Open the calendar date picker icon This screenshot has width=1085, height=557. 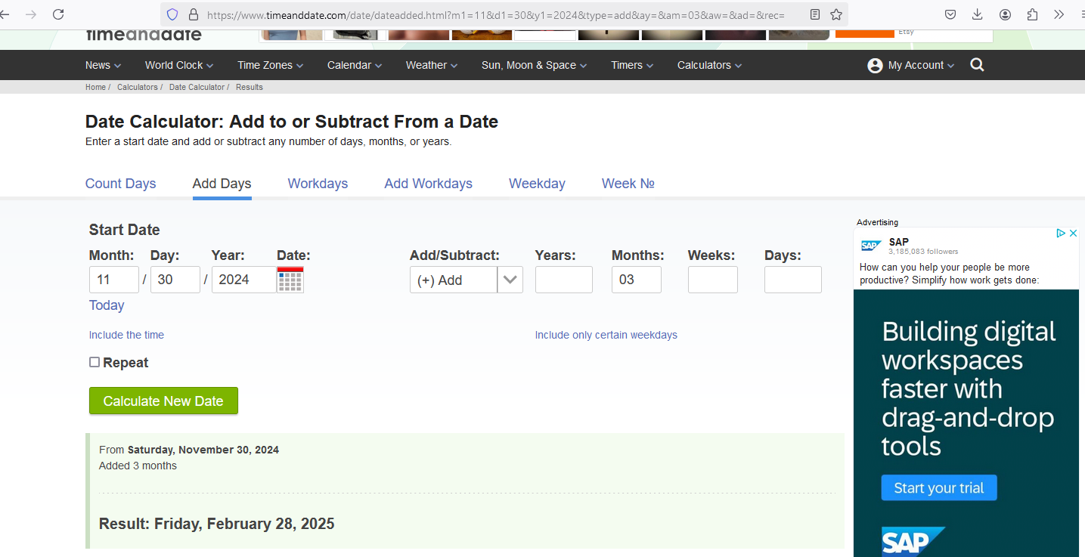(290, 280)
